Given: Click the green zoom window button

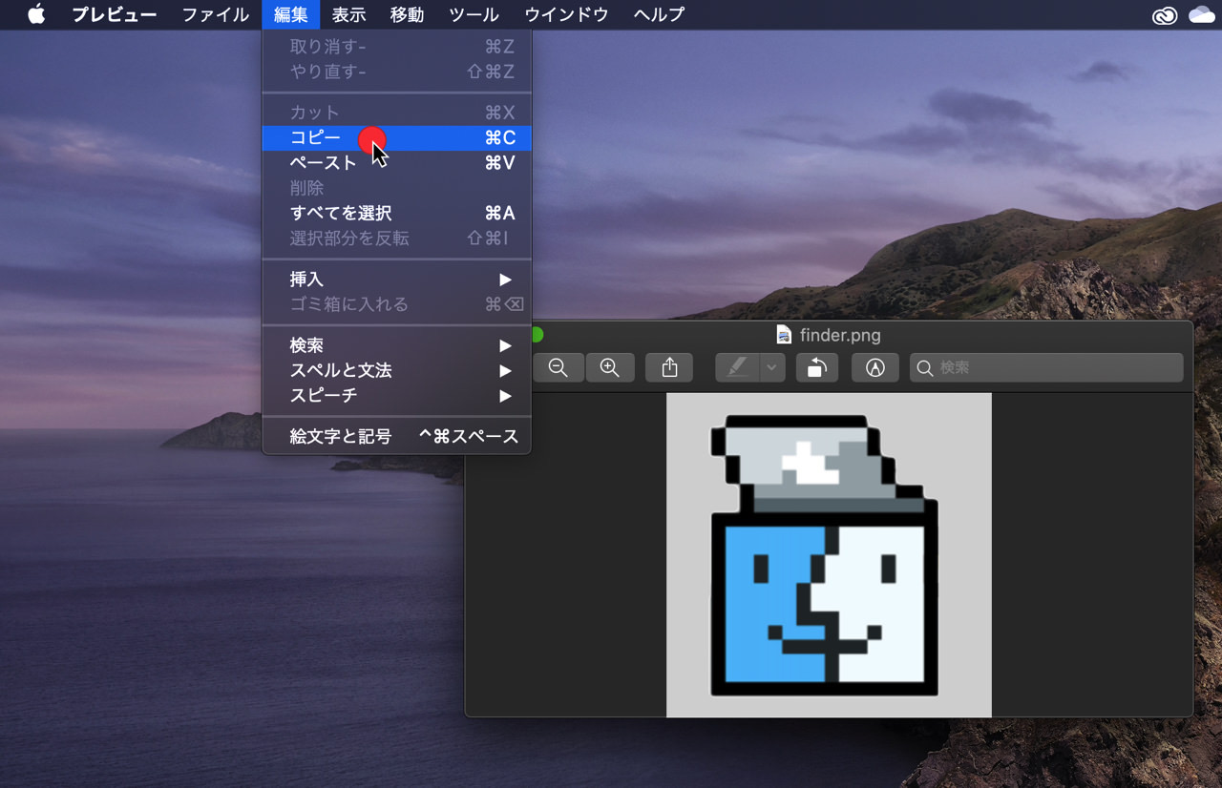Looking at the screenshot, I should tap(537, 335).
